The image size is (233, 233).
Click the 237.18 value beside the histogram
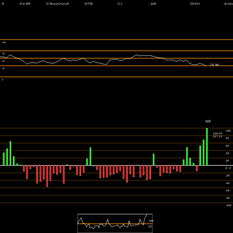tap(217, 137)
